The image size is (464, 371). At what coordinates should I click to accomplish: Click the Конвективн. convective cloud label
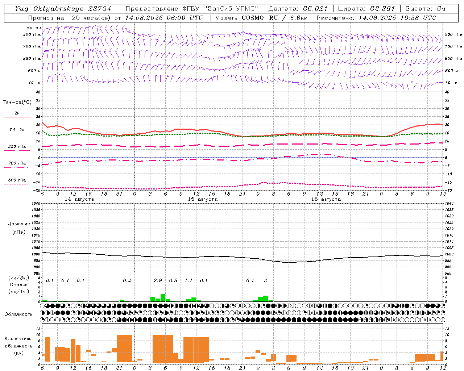[19, 339]
